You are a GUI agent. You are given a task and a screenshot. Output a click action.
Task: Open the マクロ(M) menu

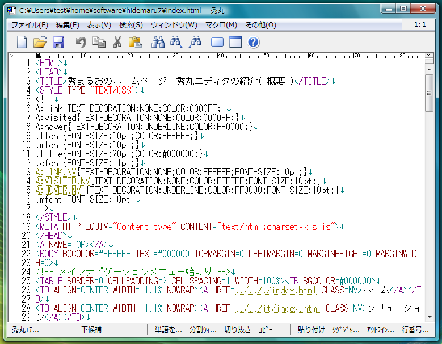pyautogui.click(x=221, y=25)
